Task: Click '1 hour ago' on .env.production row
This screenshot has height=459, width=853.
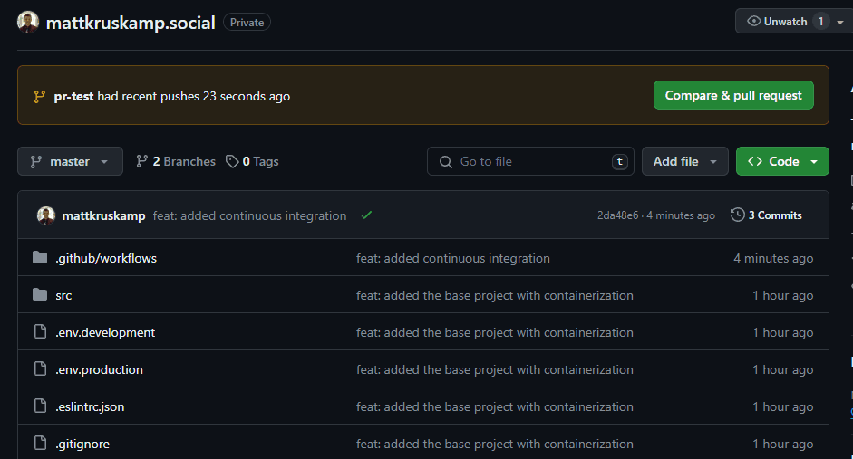Action: point(783,369)
